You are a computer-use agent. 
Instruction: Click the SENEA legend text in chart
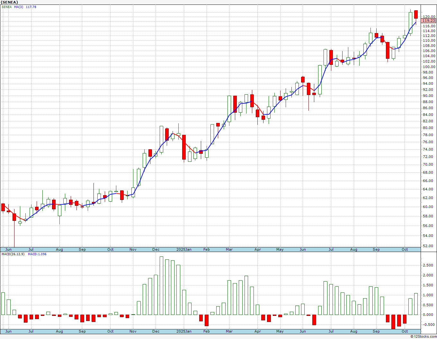click(7, 7)
